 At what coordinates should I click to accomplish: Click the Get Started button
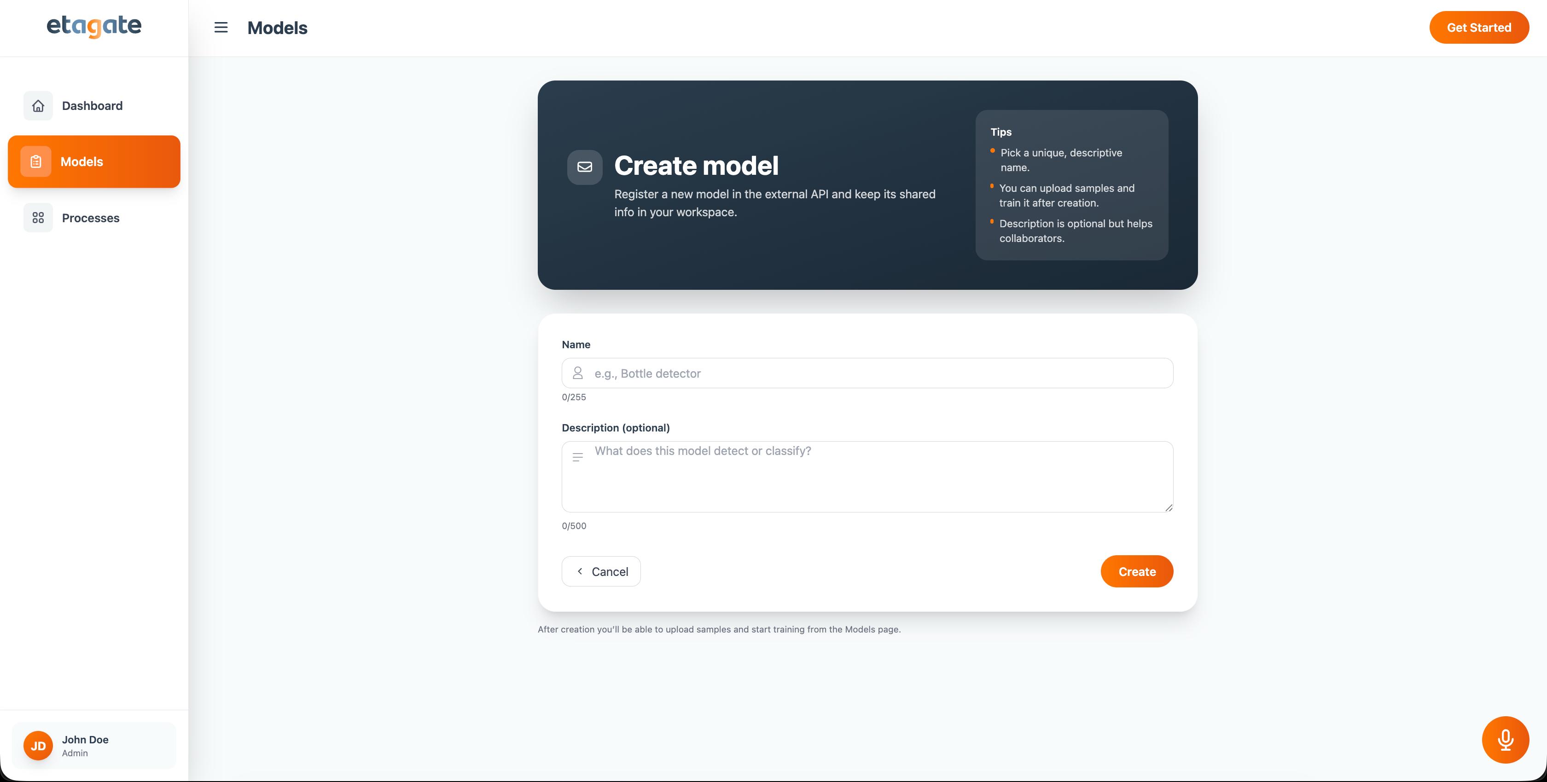(1478, 28)
